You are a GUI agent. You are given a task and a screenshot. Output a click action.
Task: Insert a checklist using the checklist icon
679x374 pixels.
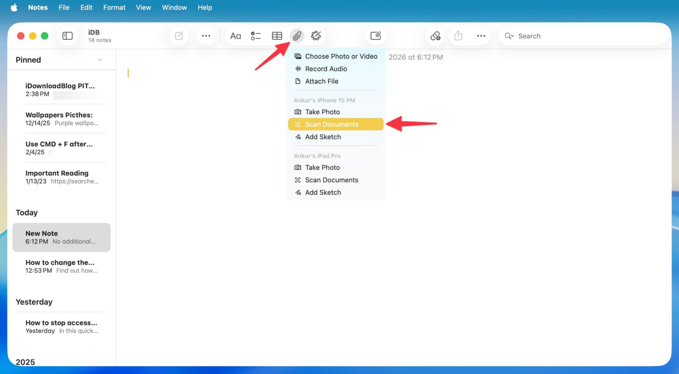(x=256, y=36)
